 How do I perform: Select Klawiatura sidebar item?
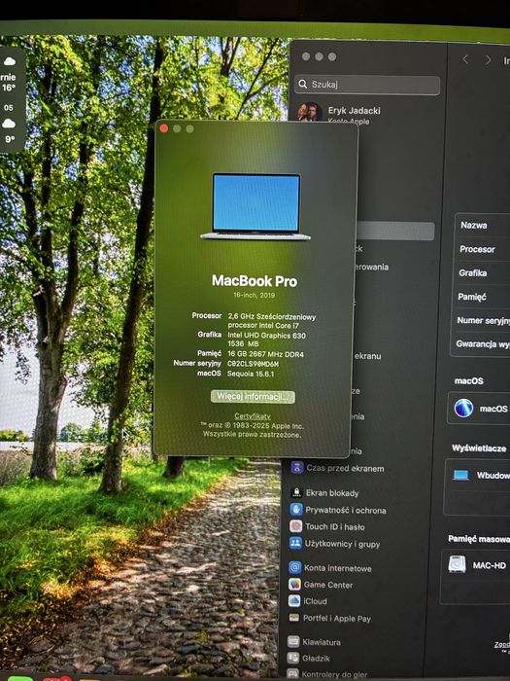(x=315, y=642)
